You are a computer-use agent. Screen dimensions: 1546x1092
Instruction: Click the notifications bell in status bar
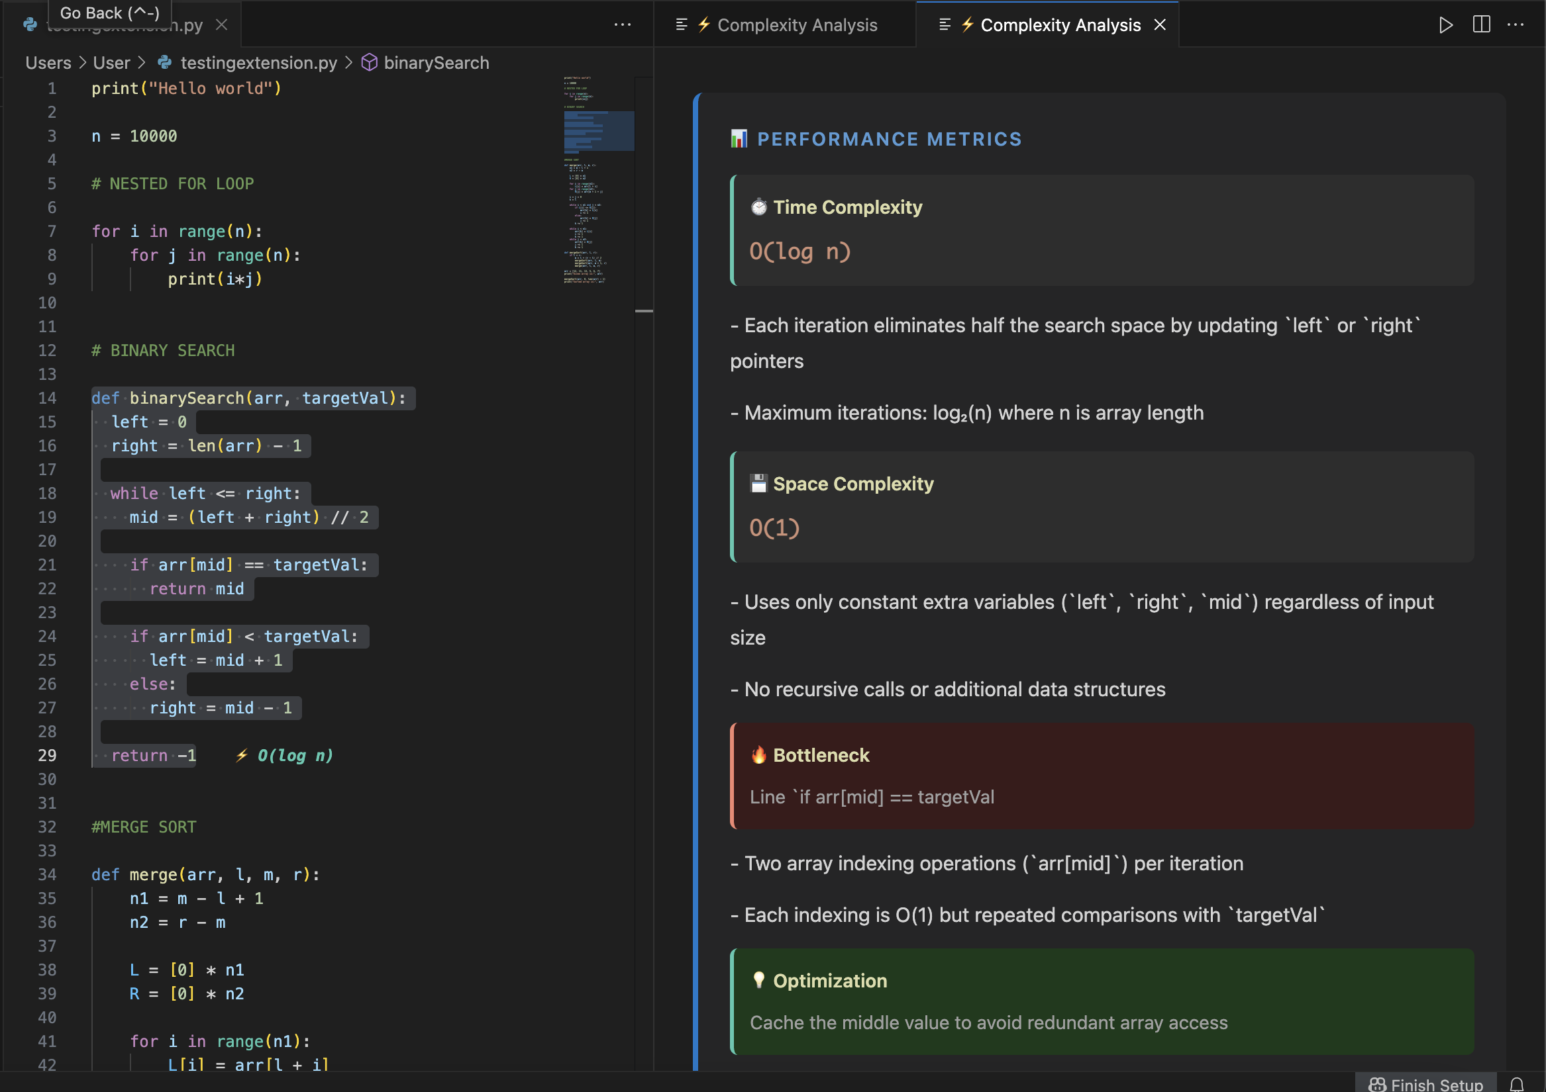coord(1516,1084)
